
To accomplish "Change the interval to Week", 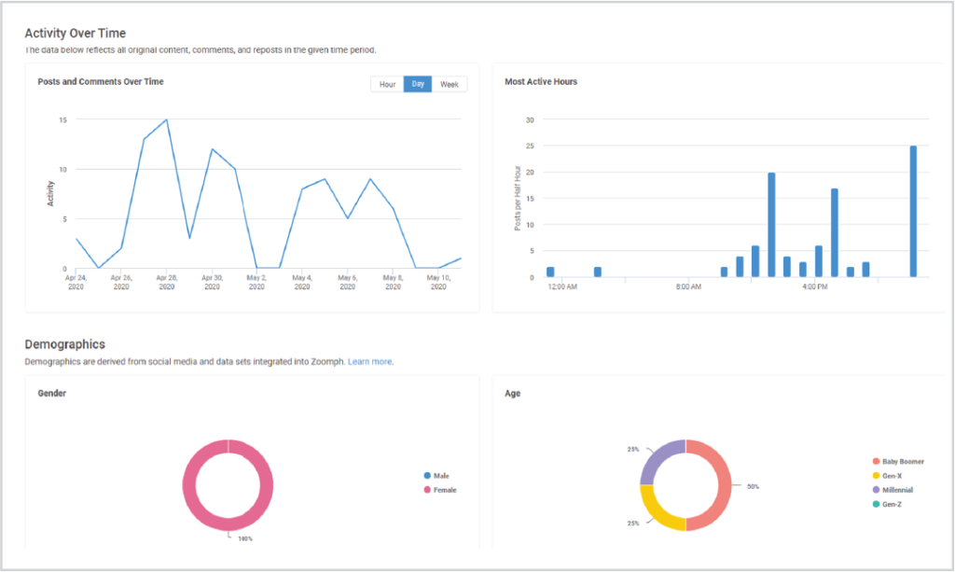I will [x=450, y=85].
